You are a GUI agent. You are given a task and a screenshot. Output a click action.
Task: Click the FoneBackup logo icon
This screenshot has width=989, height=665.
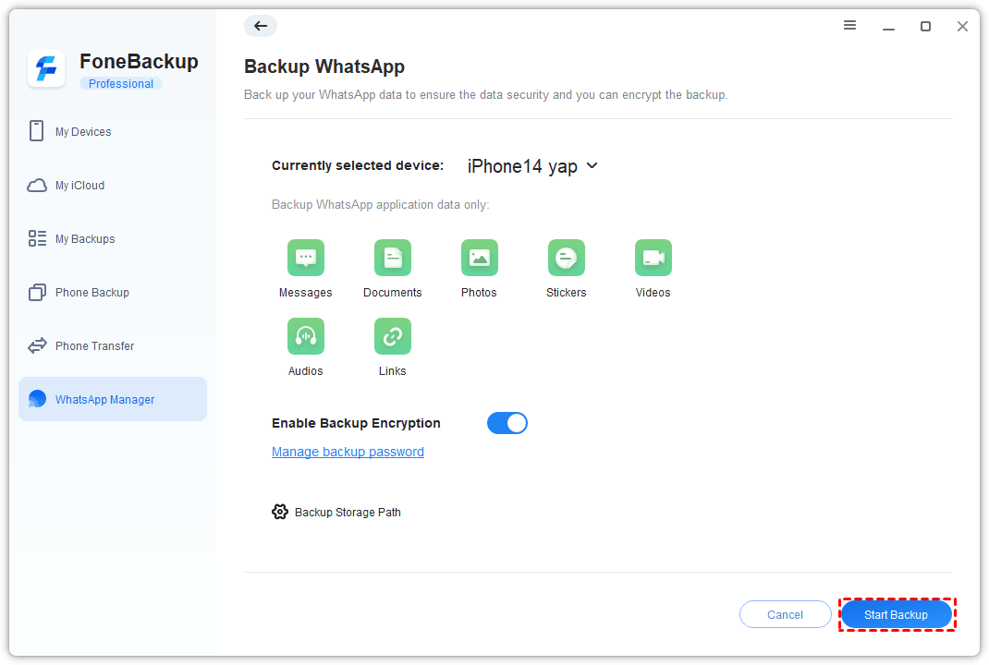46,68
